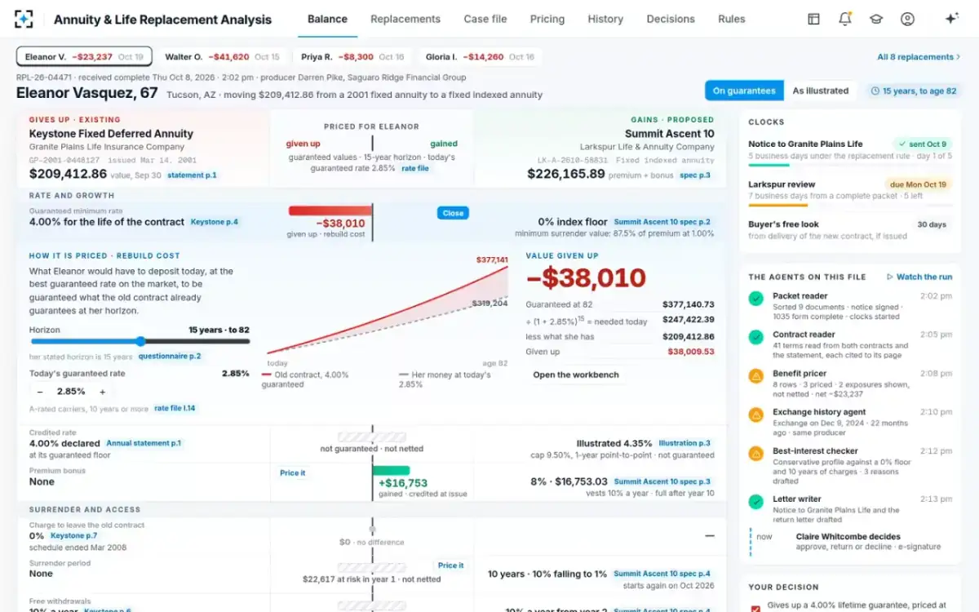
Task: Open the 'rate file' citation in pricing header
Action: click(x=415, y=168)
